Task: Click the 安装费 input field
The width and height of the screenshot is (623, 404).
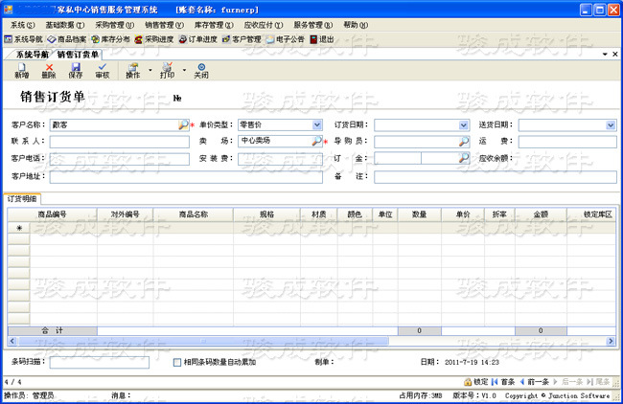Action: point(280,159)
